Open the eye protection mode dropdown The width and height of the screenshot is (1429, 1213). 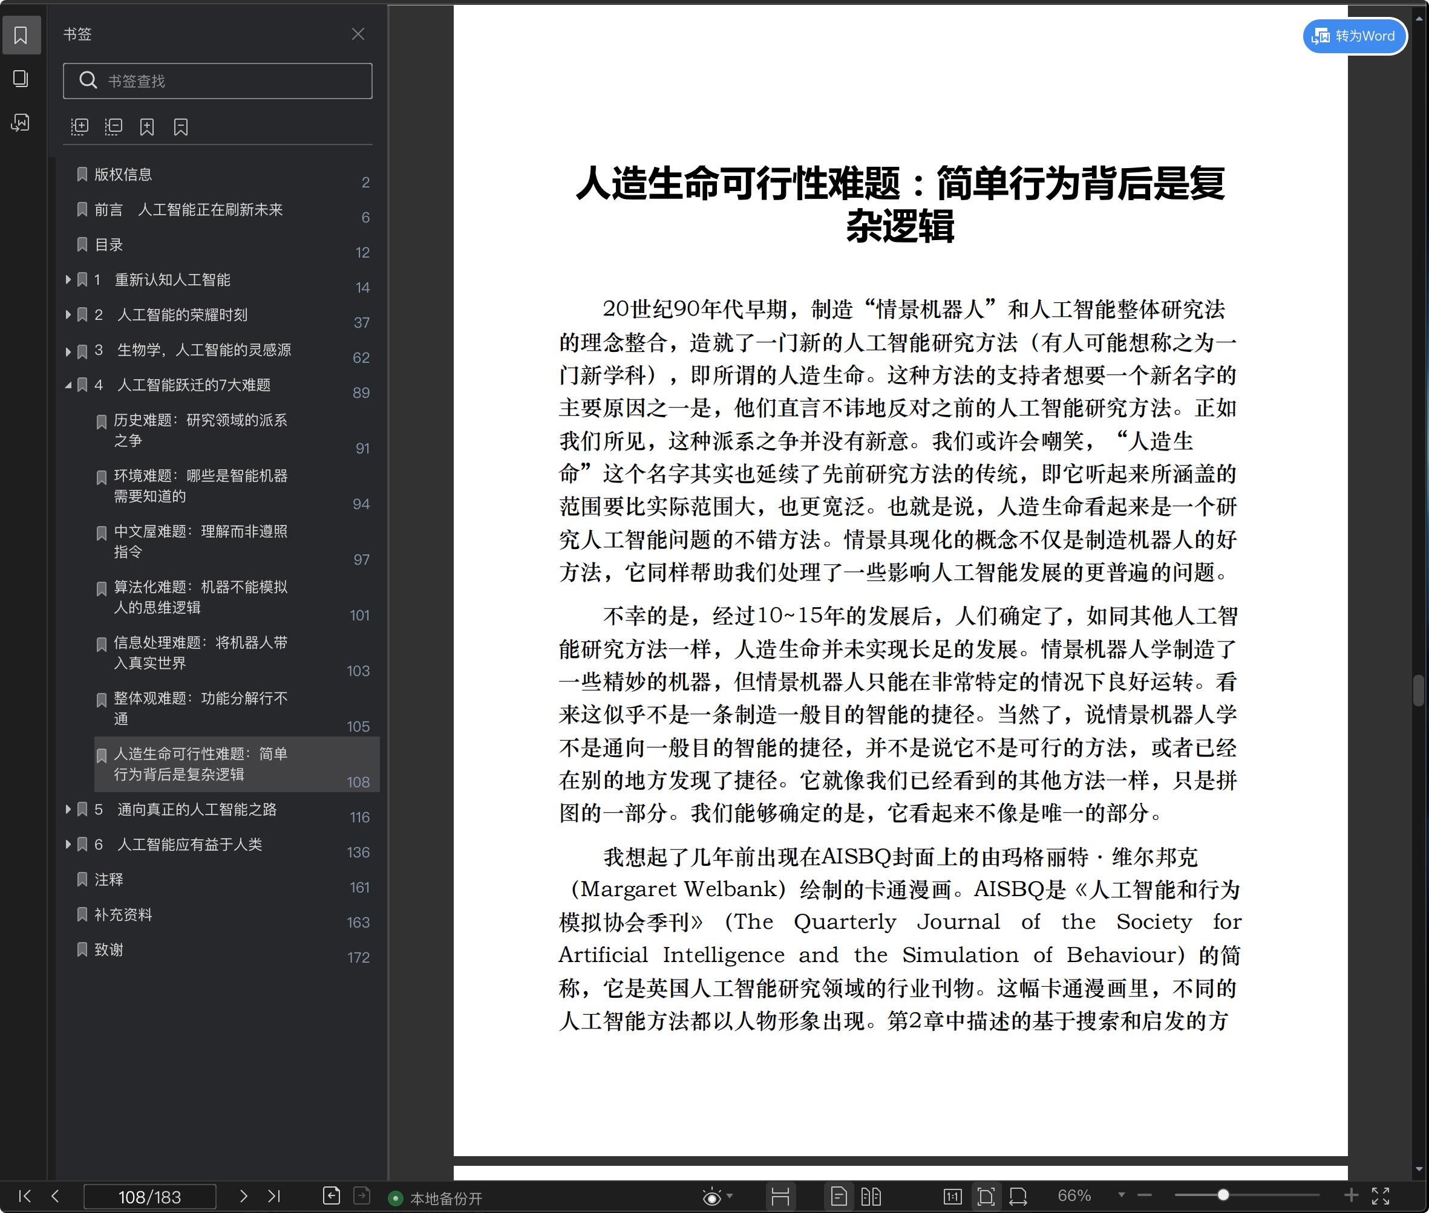(x=730, y=1197)
